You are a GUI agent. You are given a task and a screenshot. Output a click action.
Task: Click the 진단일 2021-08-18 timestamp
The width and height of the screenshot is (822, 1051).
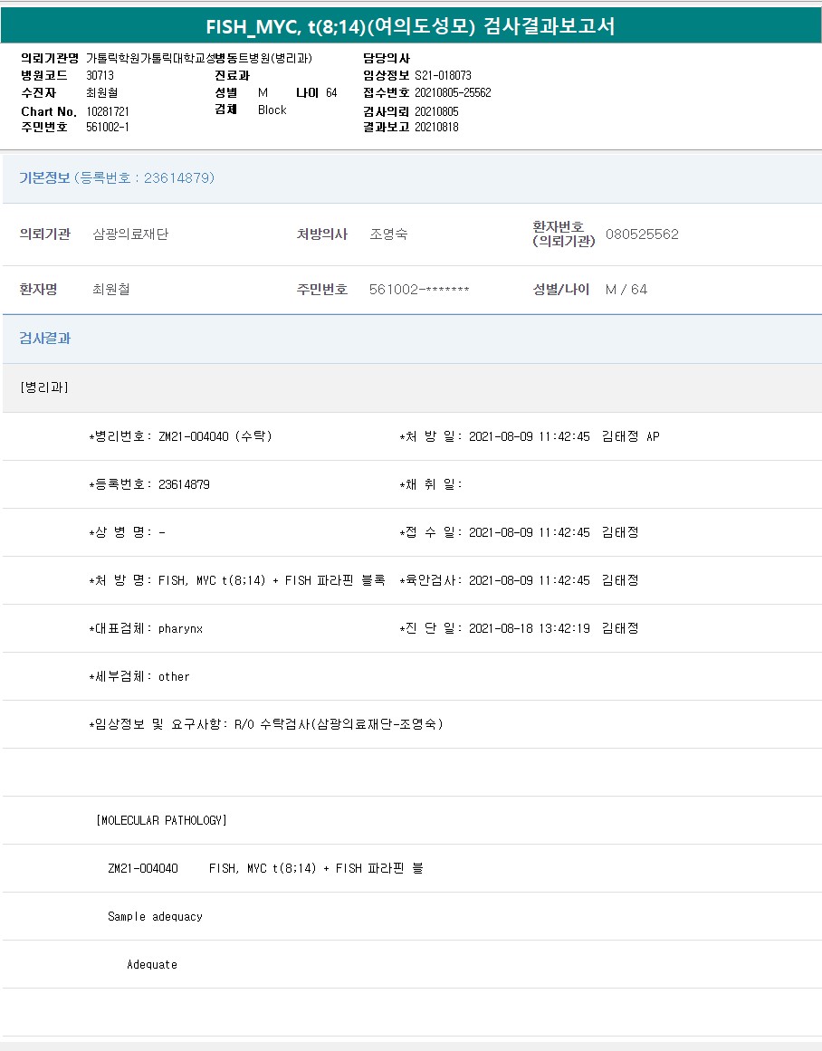[529, 628]
